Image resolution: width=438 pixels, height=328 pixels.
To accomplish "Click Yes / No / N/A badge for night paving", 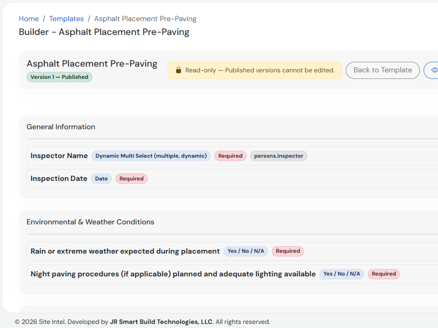I will pyautogui.click(x=342, y=274).
